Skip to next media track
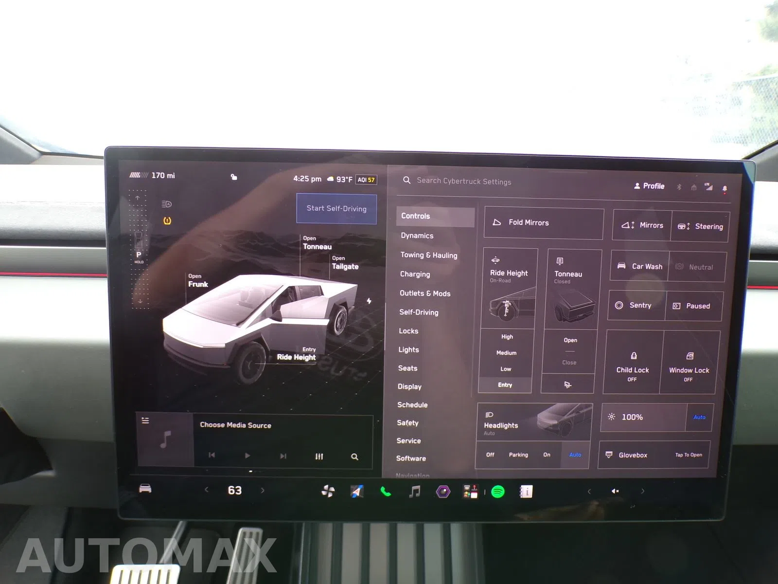This screenshot has height=584, width=778. [283, 456]
